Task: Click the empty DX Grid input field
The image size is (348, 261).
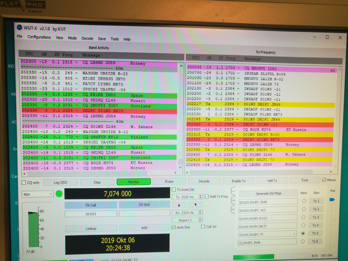Action: 144,213
